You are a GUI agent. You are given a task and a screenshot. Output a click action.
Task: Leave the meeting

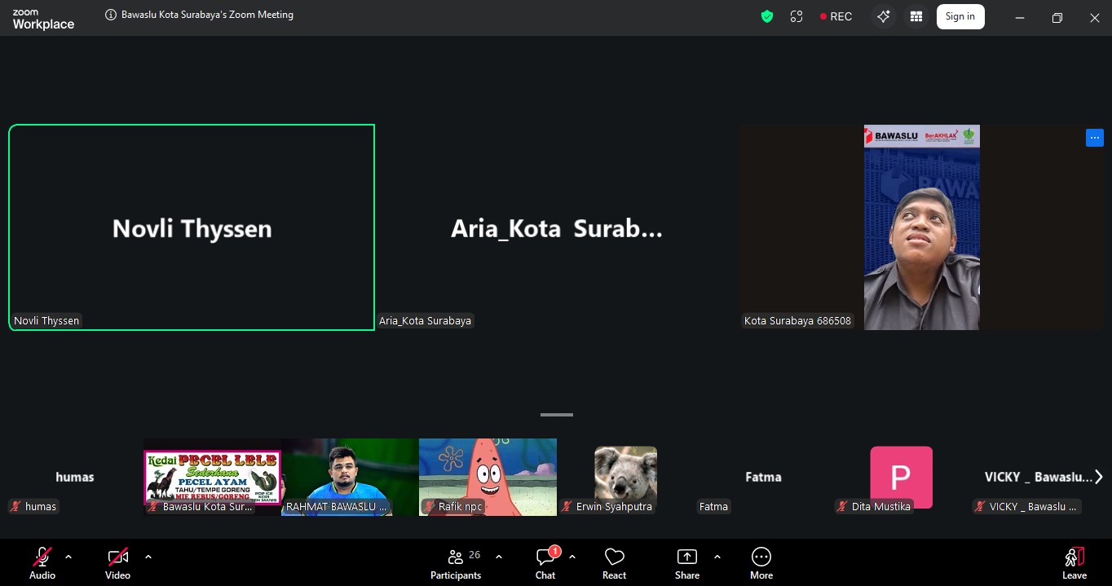coord(1074,562)
